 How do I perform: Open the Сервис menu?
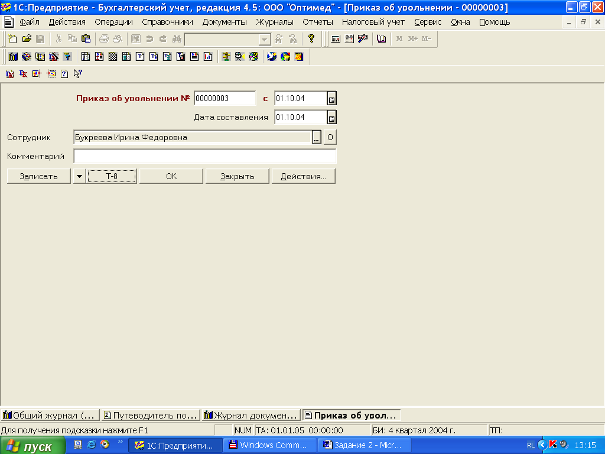428,22
